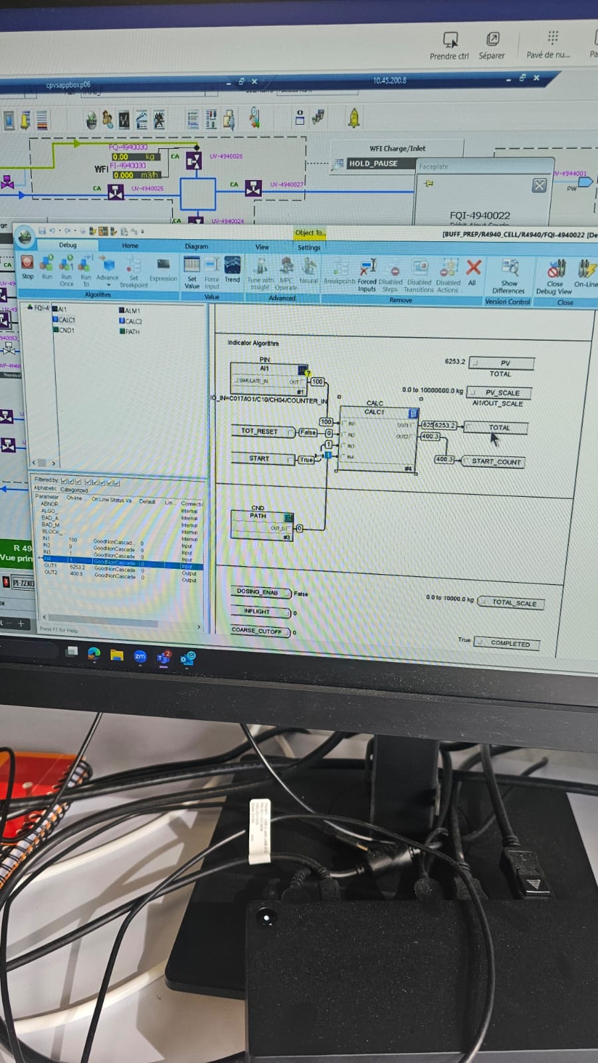Open Microsoft Teams from the taskbar
598x1063 pixels.
(163, 656)
